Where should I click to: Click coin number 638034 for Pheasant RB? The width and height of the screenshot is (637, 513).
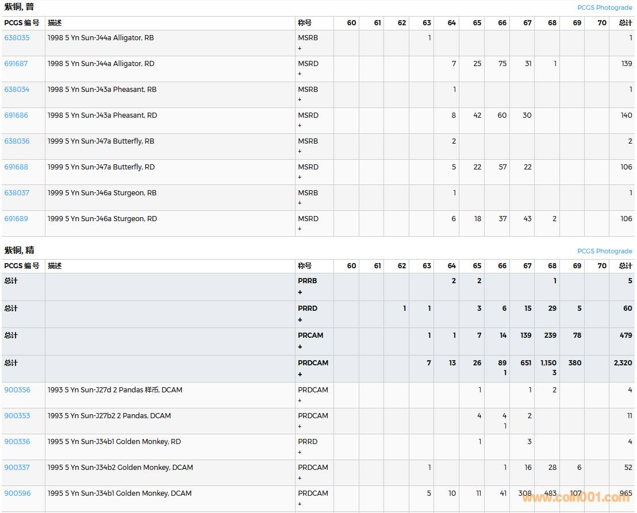coord(17,90)
